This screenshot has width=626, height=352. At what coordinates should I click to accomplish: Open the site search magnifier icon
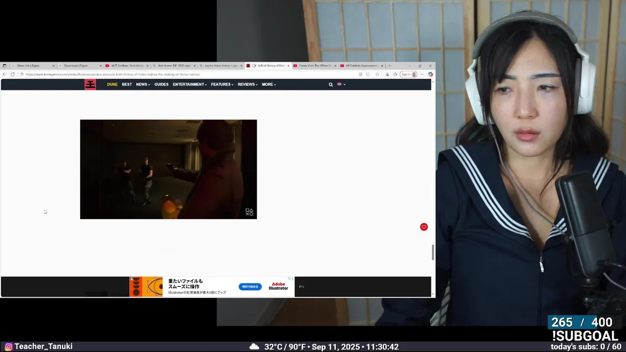pyautogui.click(x=331, y=85)
